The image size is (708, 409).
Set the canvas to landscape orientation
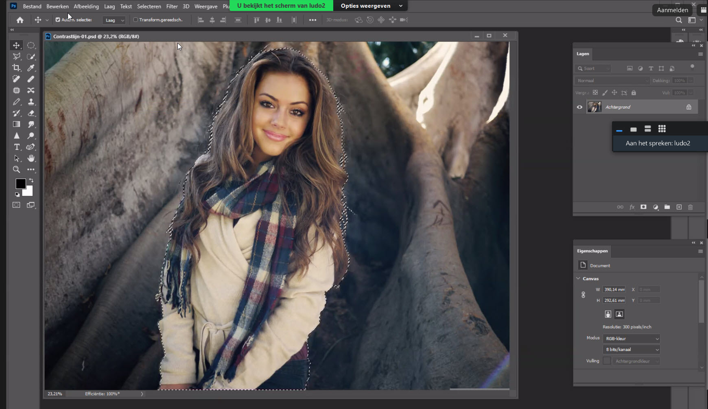pyautogui.click(x=619, y=314)
